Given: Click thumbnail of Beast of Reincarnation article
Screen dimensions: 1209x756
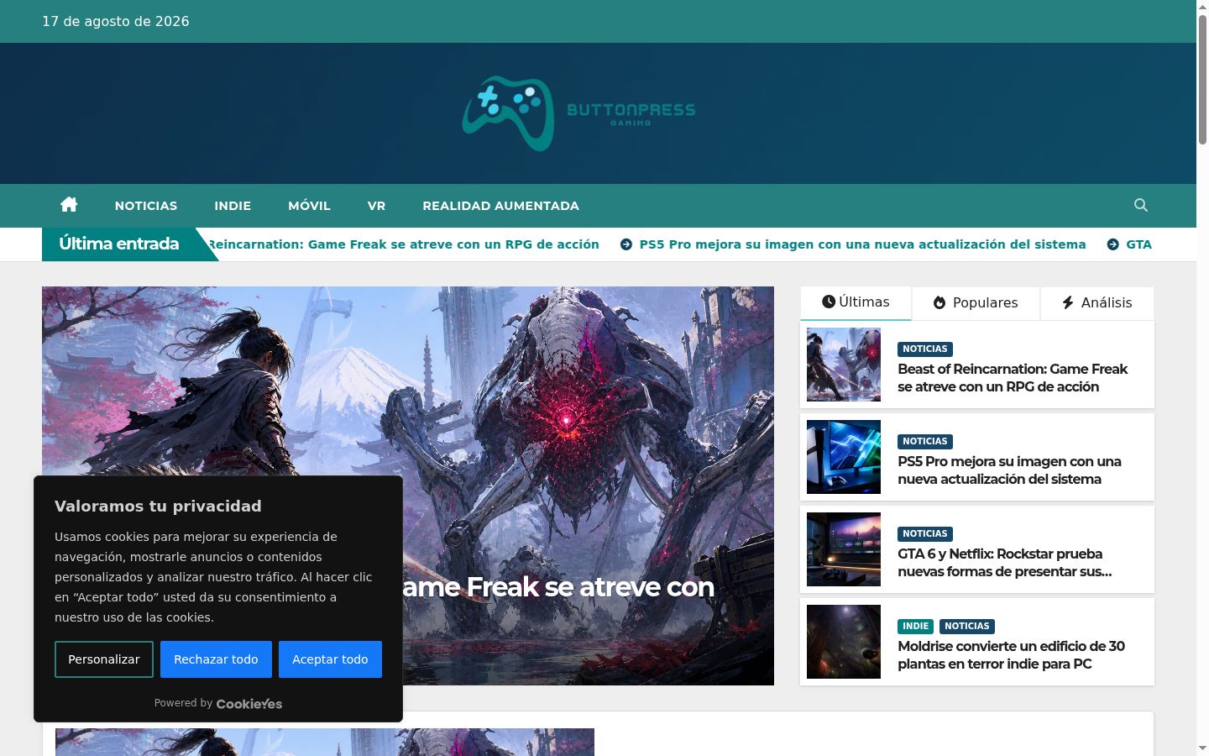Looking at the screenshot, I should click(844, 365).
